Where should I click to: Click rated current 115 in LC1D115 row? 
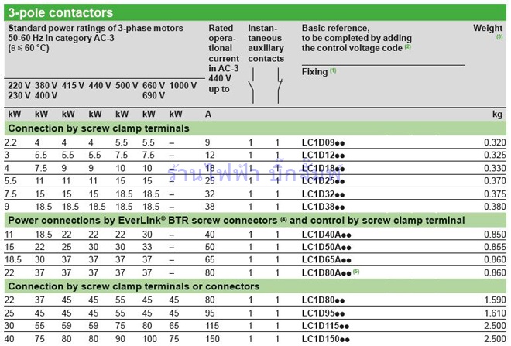coord(212,326)
